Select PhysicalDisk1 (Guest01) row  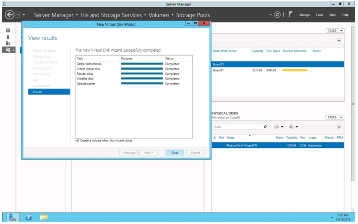point(278,145)
